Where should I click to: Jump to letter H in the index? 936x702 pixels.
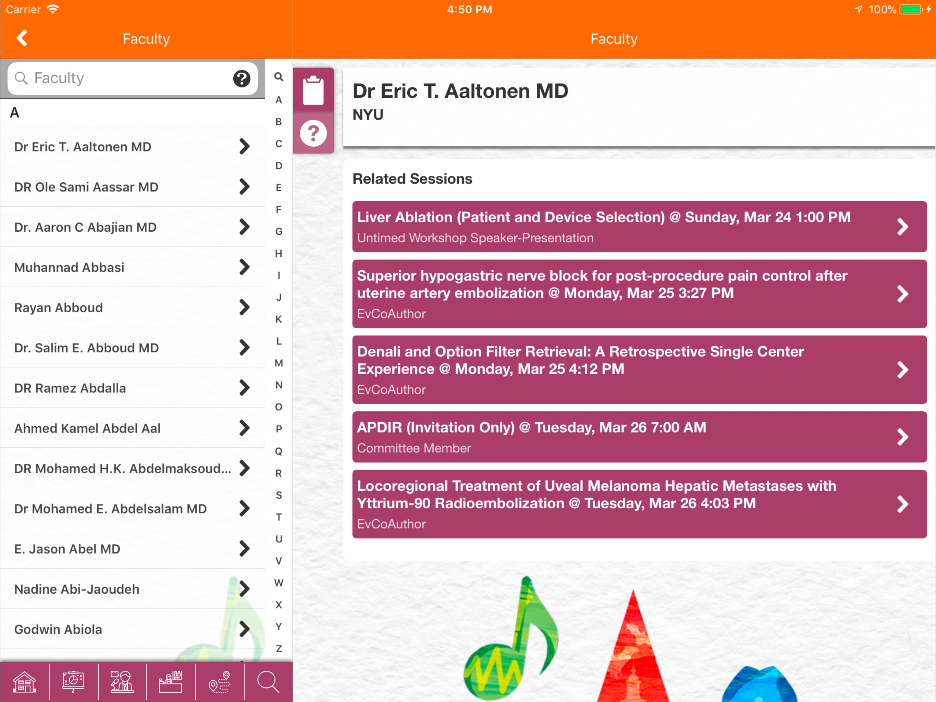[279, 254]
